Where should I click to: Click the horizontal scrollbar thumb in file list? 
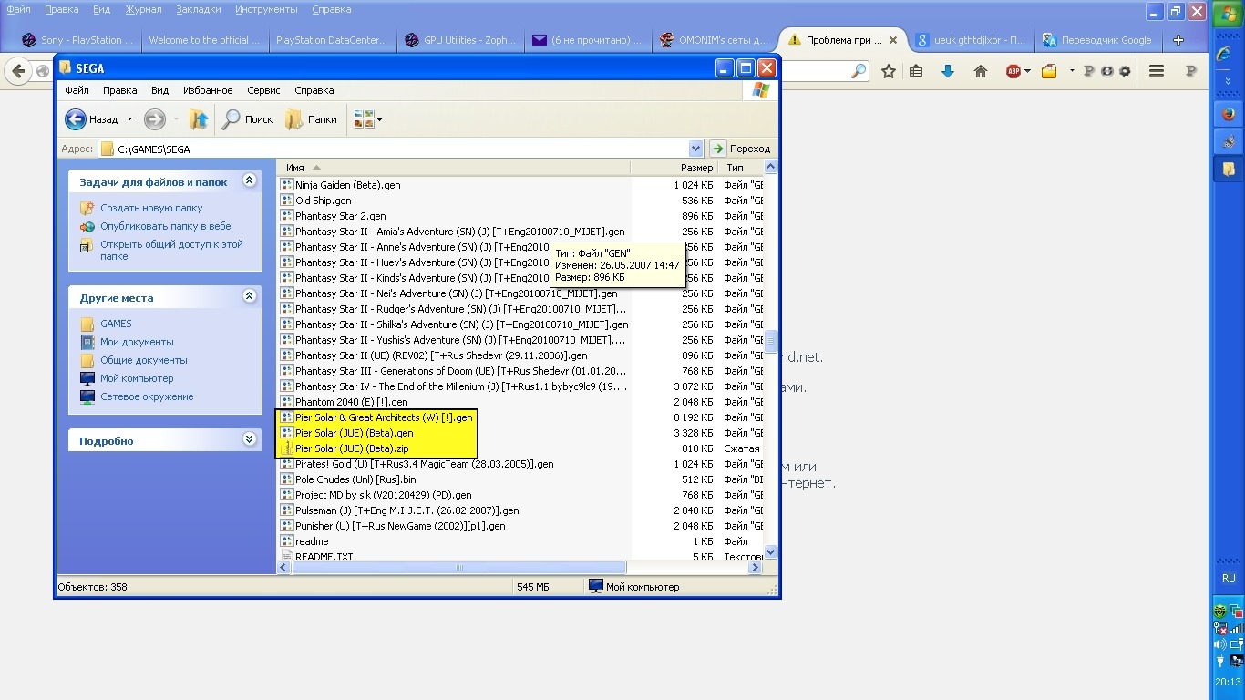pos(459,567)
